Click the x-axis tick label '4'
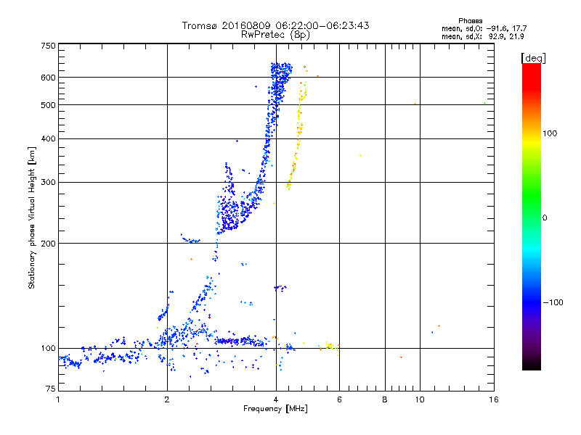Screen dimensions: 581x435 click(276, 399)
